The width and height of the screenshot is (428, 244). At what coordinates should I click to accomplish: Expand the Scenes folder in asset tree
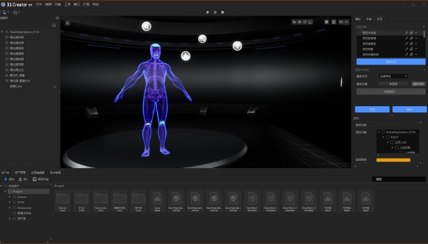pos(10,197)
